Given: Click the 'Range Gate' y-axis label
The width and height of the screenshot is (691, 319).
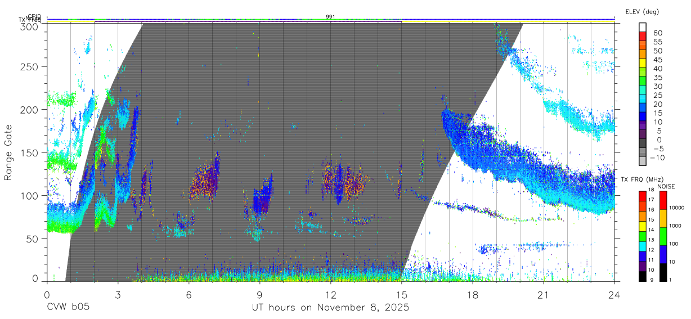Looking at the screenshot, I should tap(8, 153).
